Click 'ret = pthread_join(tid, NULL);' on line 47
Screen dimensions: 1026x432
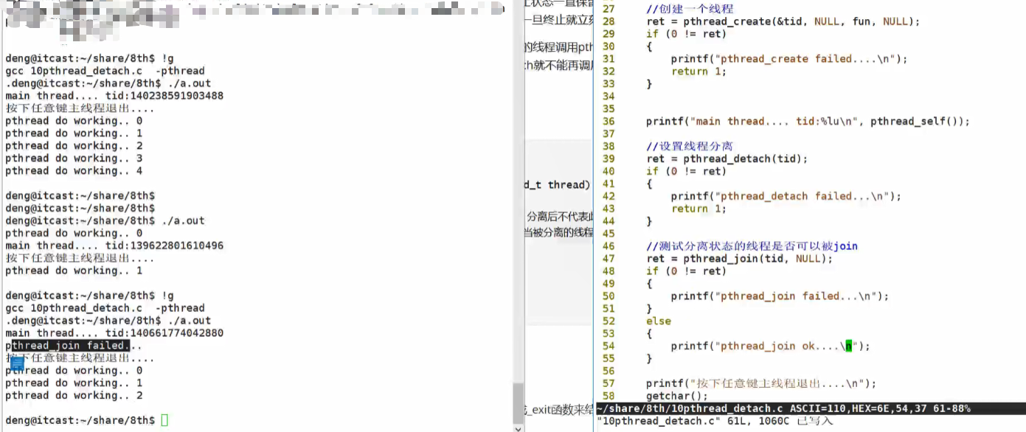(x=739, y=259)
